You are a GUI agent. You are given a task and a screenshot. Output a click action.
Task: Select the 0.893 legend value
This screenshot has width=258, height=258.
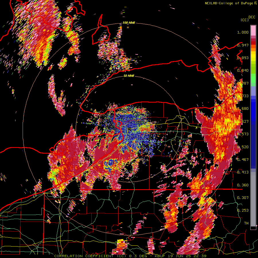tap(243, 58)
